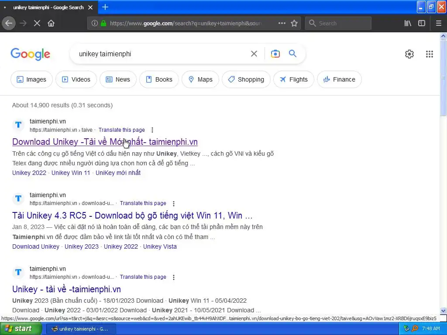Translate the first taimienphi.vn result page

[122, 130]
